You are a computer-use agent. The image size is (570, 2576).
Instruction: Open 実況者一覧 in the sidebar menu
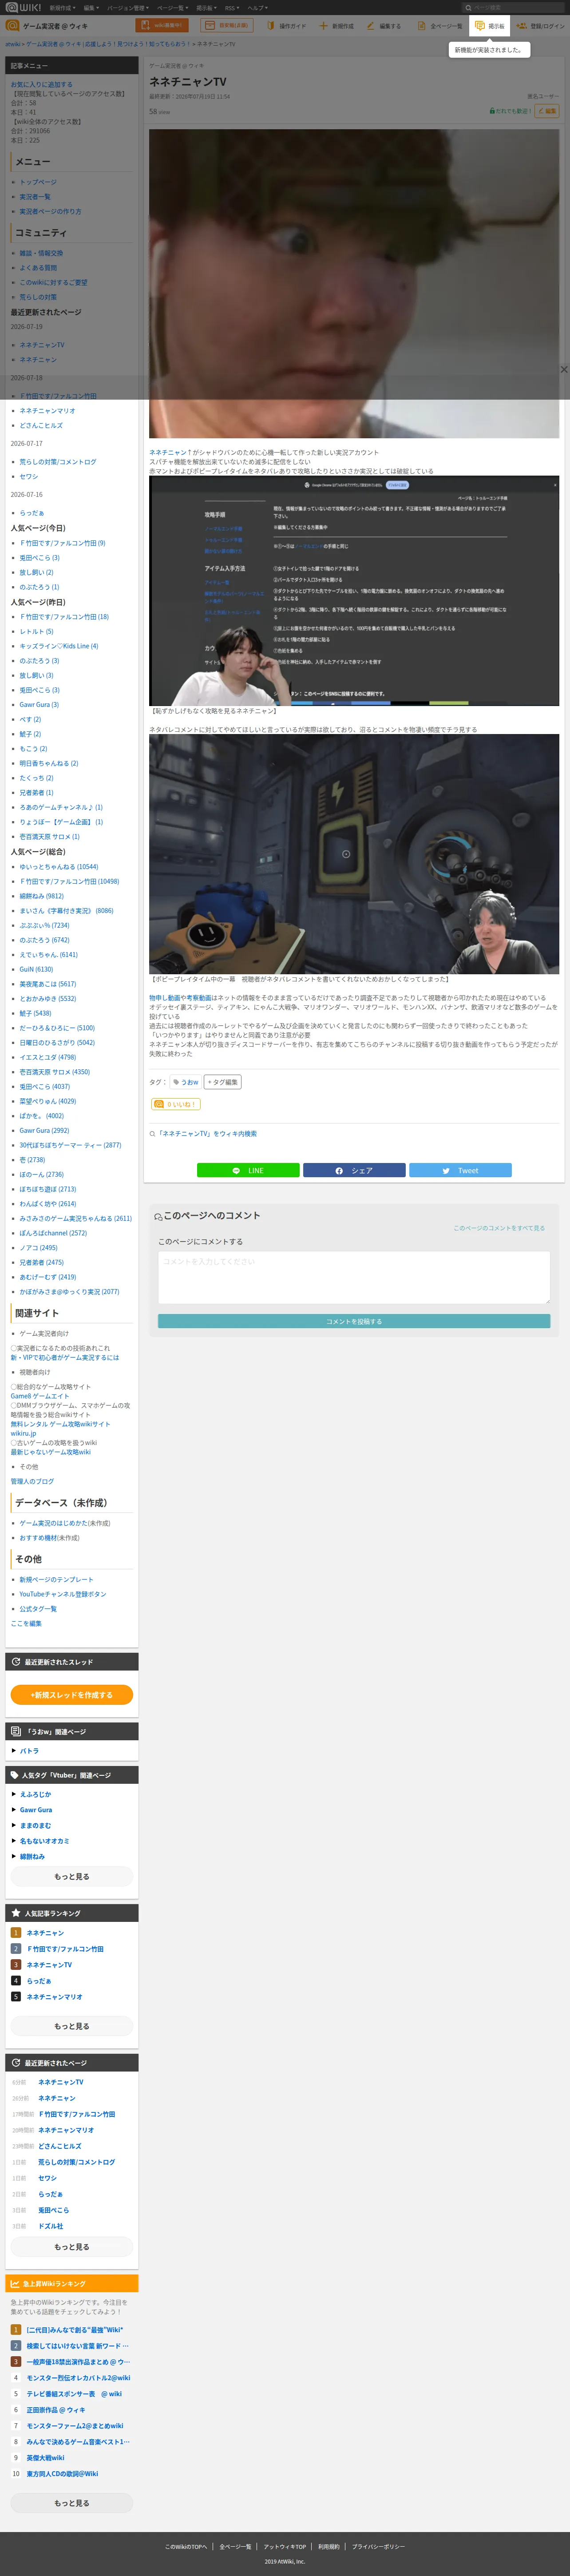35,197
